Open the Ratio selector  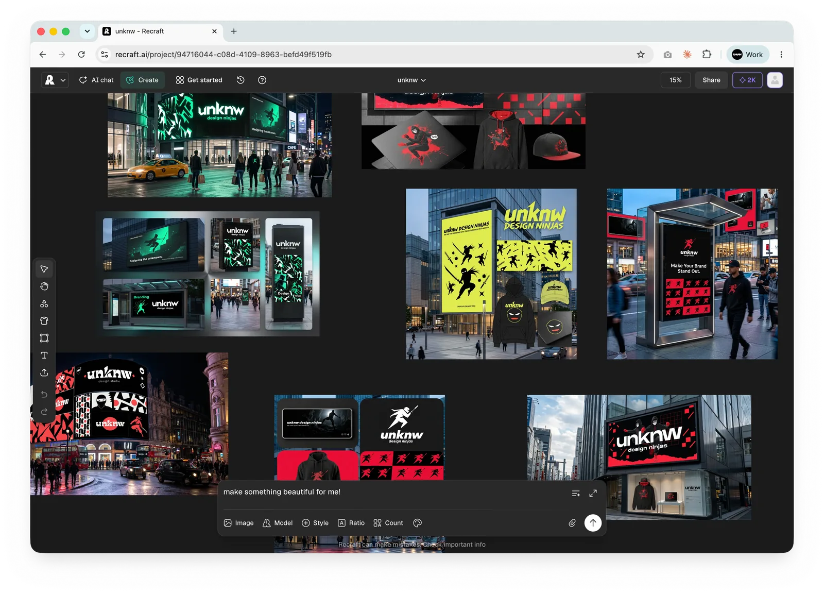[x=351, y=523]
